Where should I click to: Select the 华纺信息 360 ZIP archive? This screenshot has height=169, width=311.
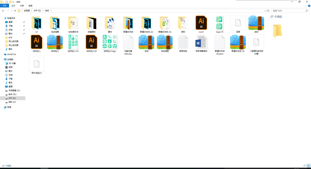[165, 42]
